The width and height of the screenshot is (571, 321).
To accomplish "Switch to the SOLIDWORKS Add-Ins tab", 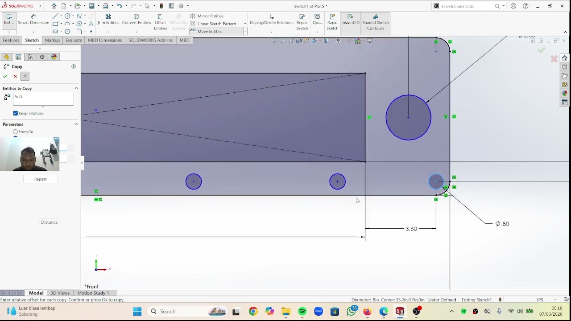I will tap(150, 40).
